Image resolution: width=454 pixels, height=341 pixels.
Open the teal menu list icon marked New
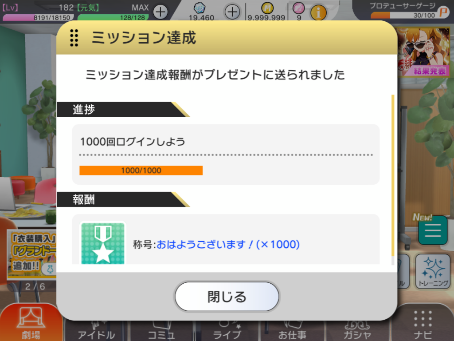coord(433,230)
